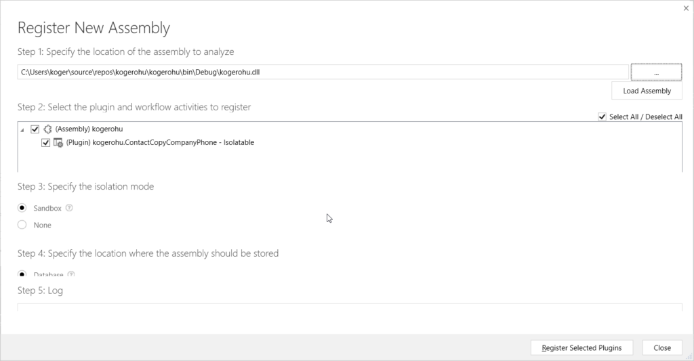Image resolution: width=694 pixels, height=361 pixels.
Task: Click the 'Step 5: Log' label
Action: click(40, 291)
